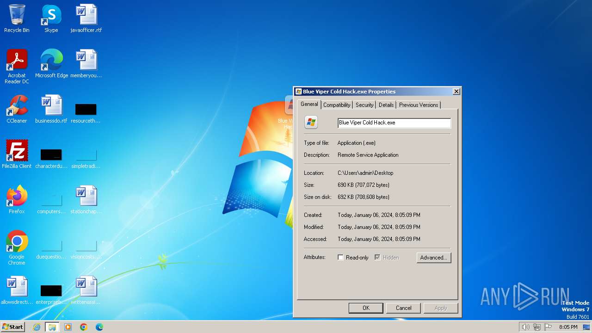Click the volume speaker tray icon
Viewport: 592px width, 333px height.
coord(525,327)
